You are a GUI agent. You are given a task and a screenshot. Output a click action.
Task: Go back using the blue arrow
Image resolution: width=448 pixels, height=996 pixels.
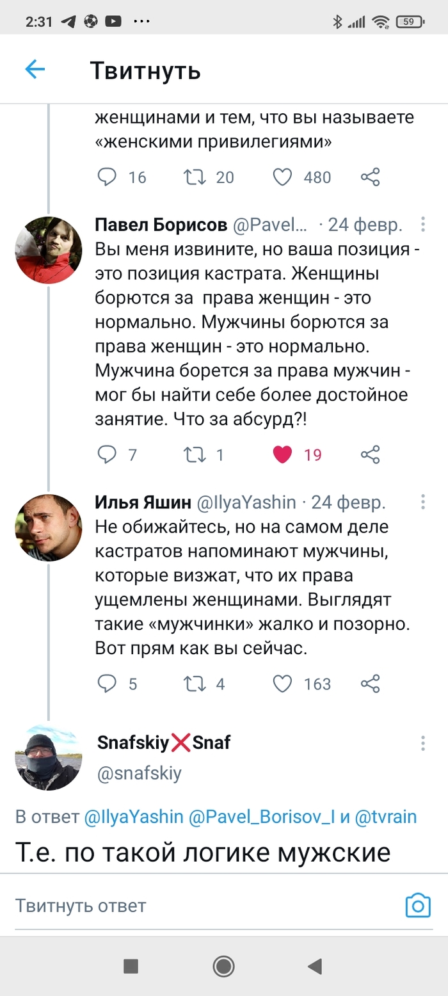pyautogui.click(x=35, y=69)
